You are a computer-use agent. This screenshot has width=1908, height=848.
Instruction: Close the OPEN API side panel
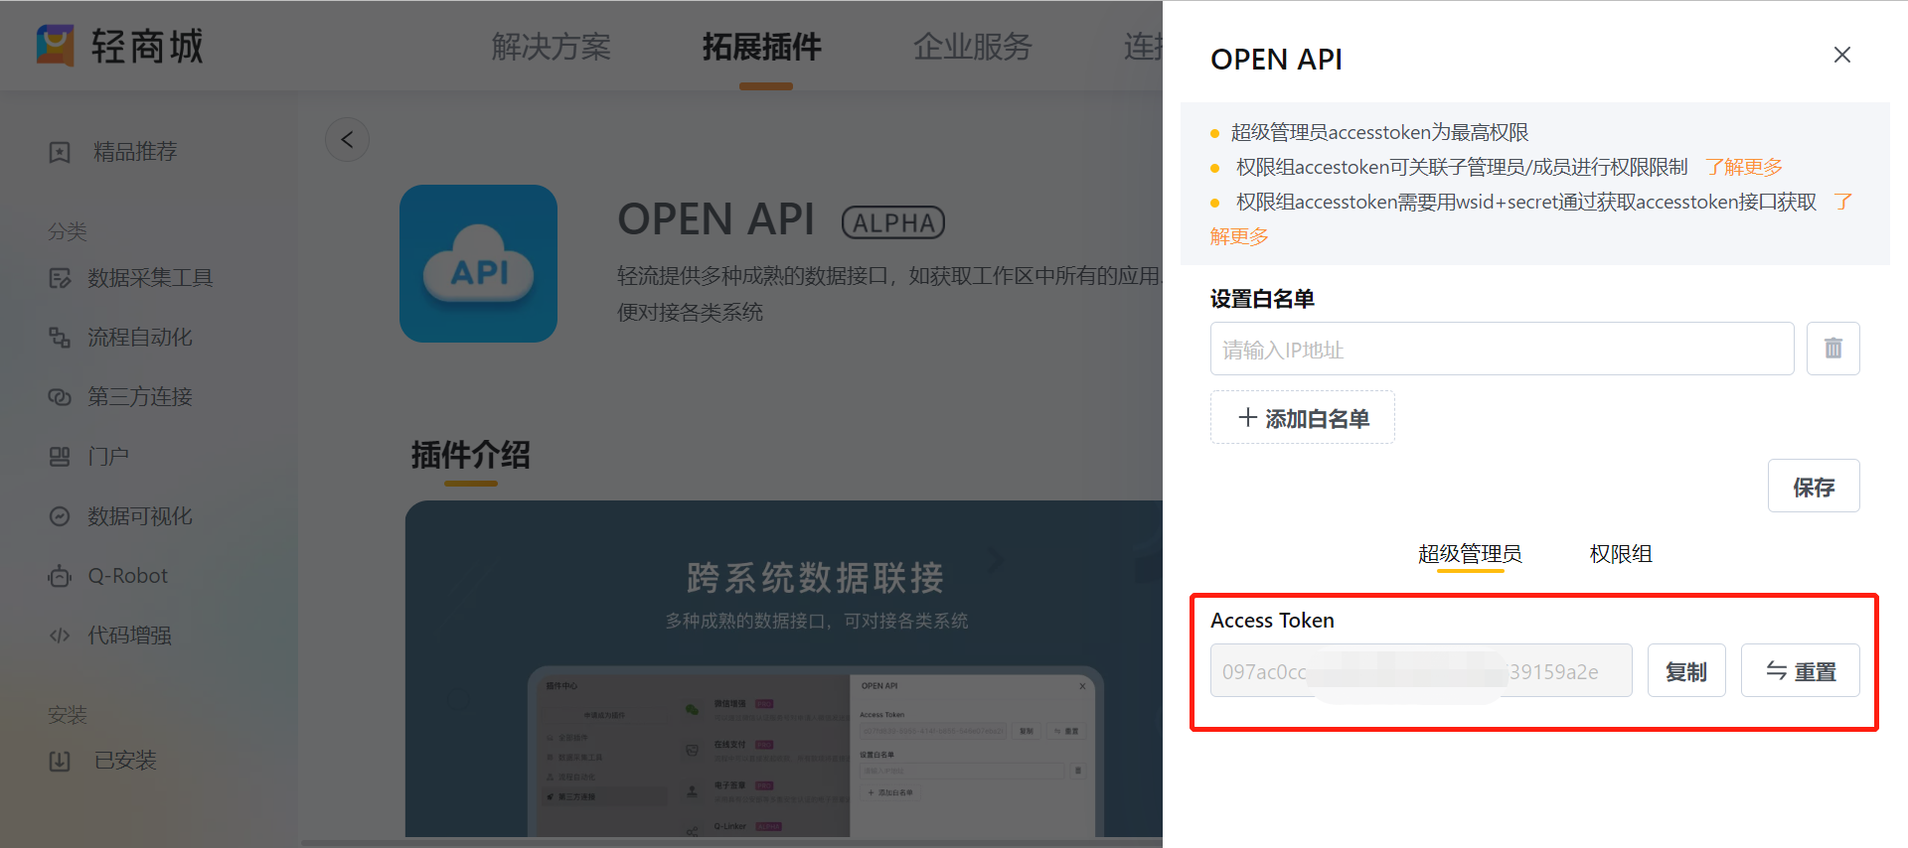click(x=1841, y=56)
